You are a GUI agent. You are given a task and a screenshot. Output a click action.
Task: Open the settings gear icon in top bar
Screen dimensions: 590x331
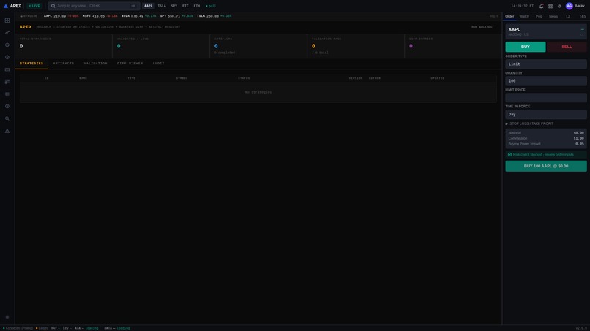click(559, 6)
